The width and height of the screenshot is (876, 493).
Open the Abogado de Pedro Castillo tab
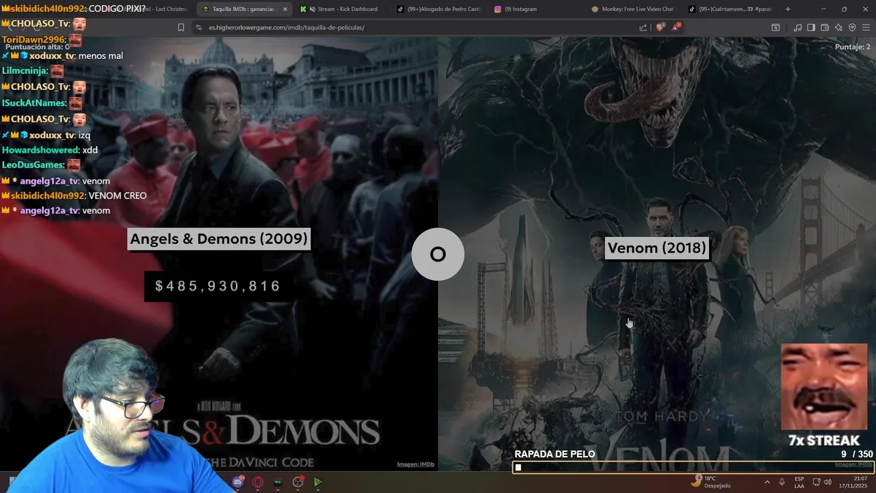click(x=439, y=9)
